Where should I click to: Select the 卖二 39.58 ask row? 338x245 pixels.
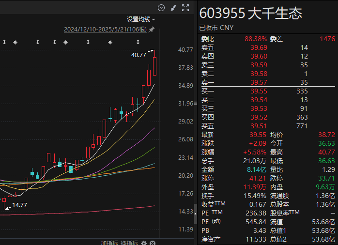click(x=268, y=74)
